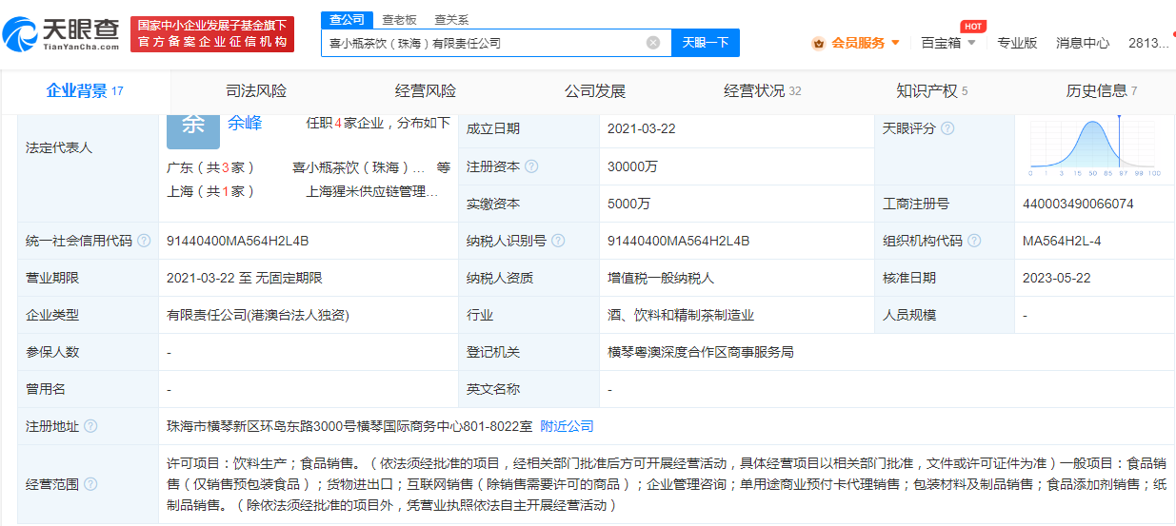The height and width of the screenshot is (526, 1176).
Task: Open the 经营风险 tab
Action: pos(426,91)
